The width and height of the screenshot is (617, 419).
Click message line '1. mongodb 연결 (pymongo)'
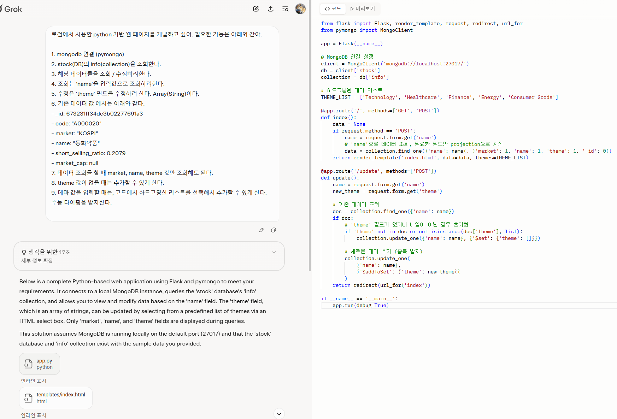88,54
